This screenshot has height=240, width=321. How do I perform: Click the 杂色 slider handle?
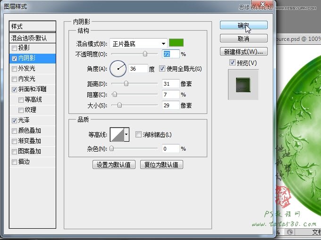tap(111, 148)
